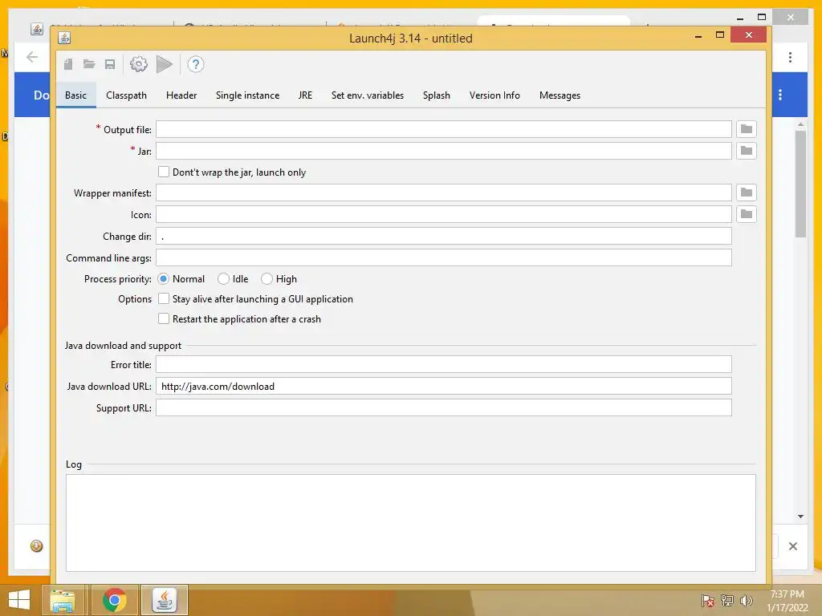
Task: Select Normal process priority
Action: [x=163, y=278]
